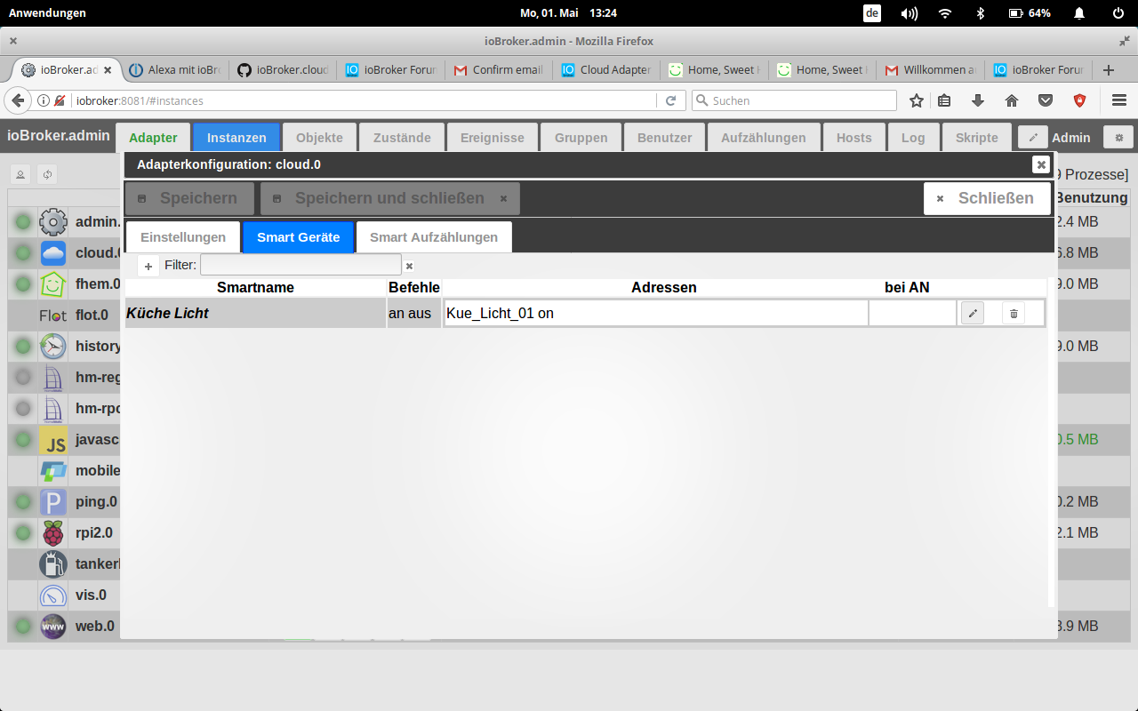Open the Firefox hamburger menu
The width and height of the screenshot is (1138, 711).
tap(1119, 100)
